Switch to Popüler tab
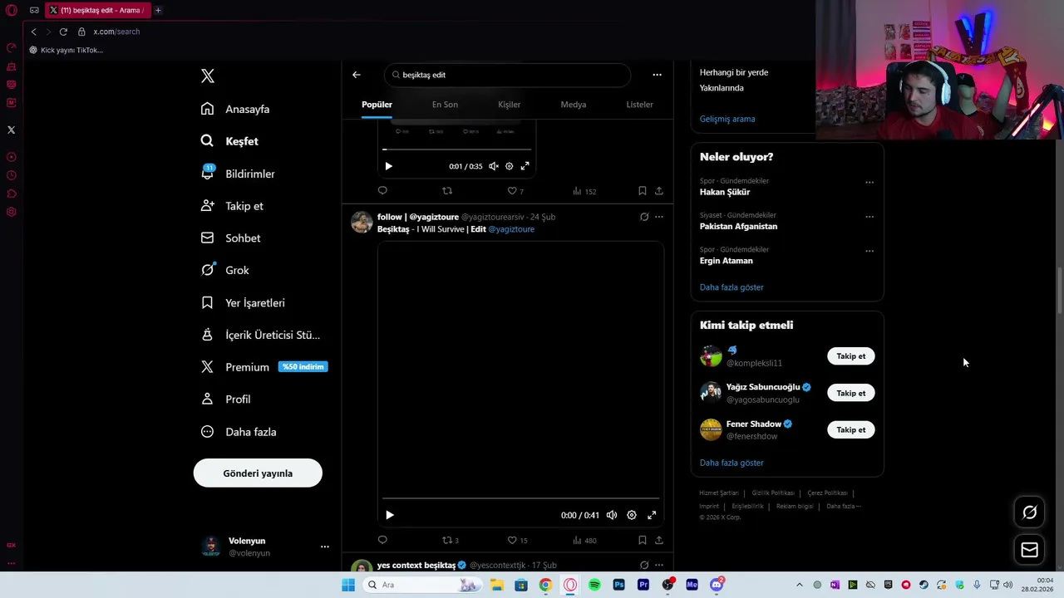Screen dimensions: 1064x598 [x=377, y=105]
